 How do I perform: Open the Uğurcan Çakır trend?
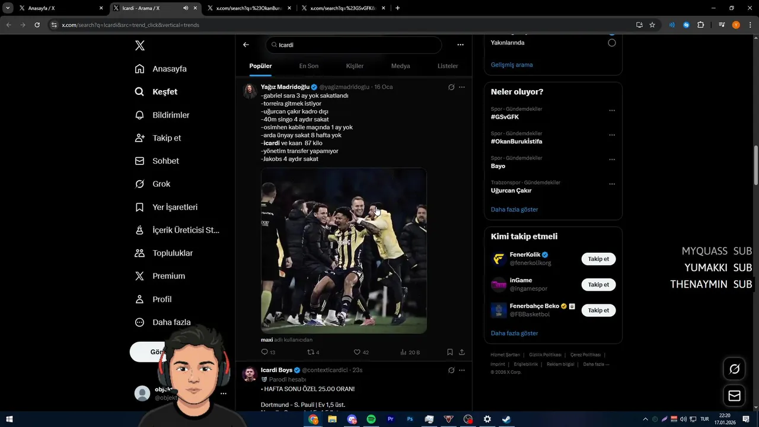click(511, 190)
